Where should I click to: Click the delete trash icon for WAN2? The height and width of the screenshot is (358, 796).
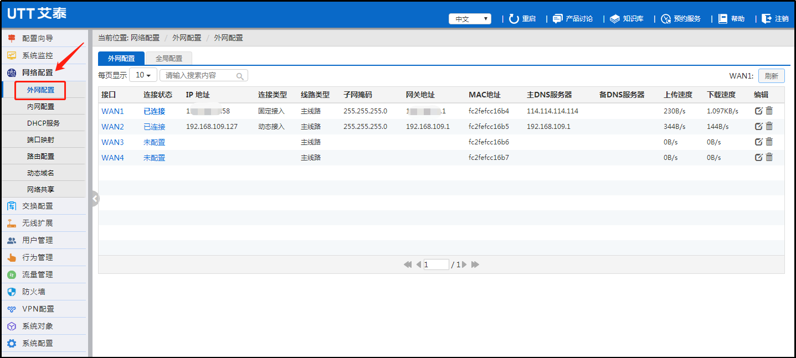point(769,126)
